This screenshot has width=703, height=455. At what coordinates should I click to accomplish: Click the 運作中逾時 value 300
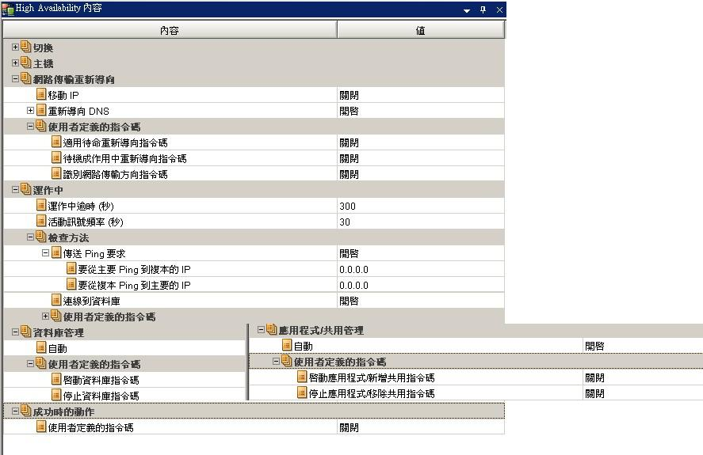coord(347,206)
